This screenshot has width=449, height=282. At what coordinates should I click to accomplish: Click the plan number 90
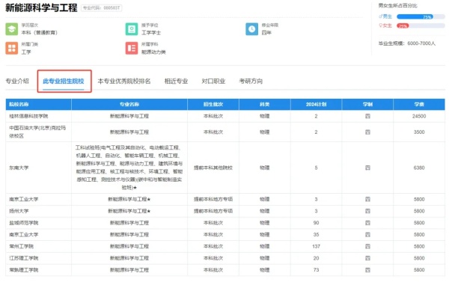tap(316, 223)
